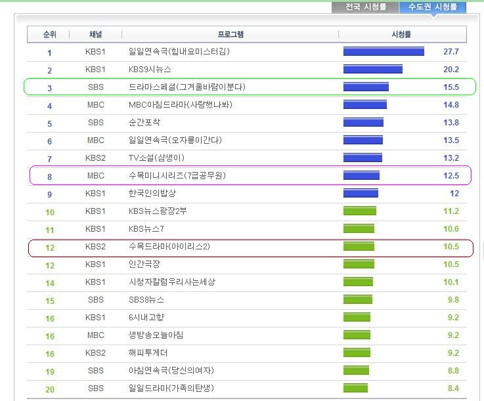Click the blue rating bar for rank 1
The width and height of the screenshot is (484, 401).
384,51
